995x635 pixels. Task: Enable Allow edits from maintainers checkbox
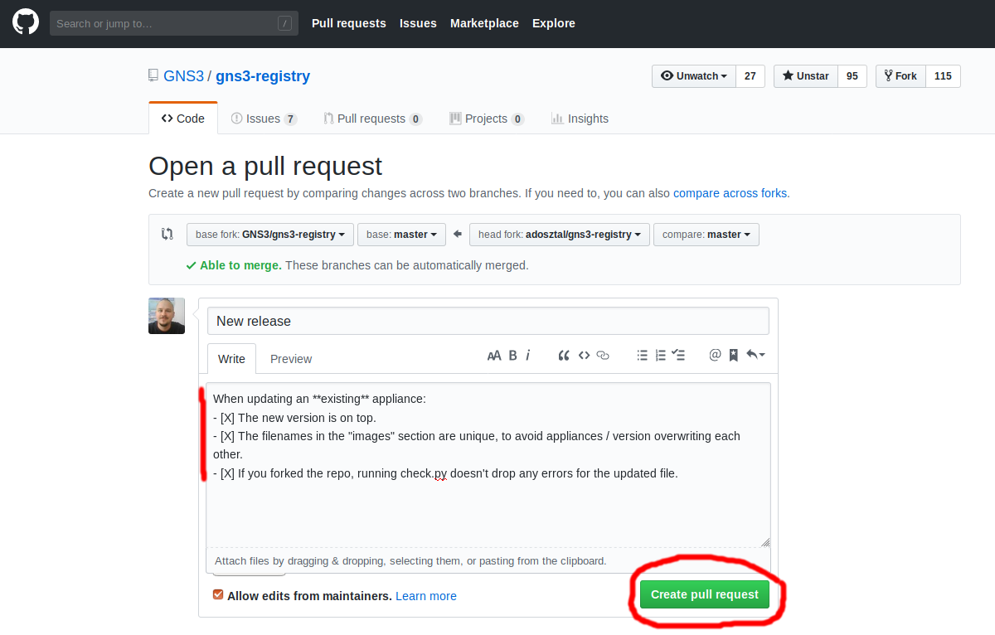[218, 595]
